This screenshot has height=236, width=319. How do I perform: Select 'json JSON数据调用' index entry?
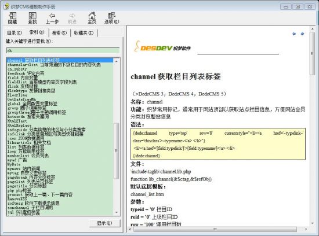pyautogui.click(x=26, y=138)
